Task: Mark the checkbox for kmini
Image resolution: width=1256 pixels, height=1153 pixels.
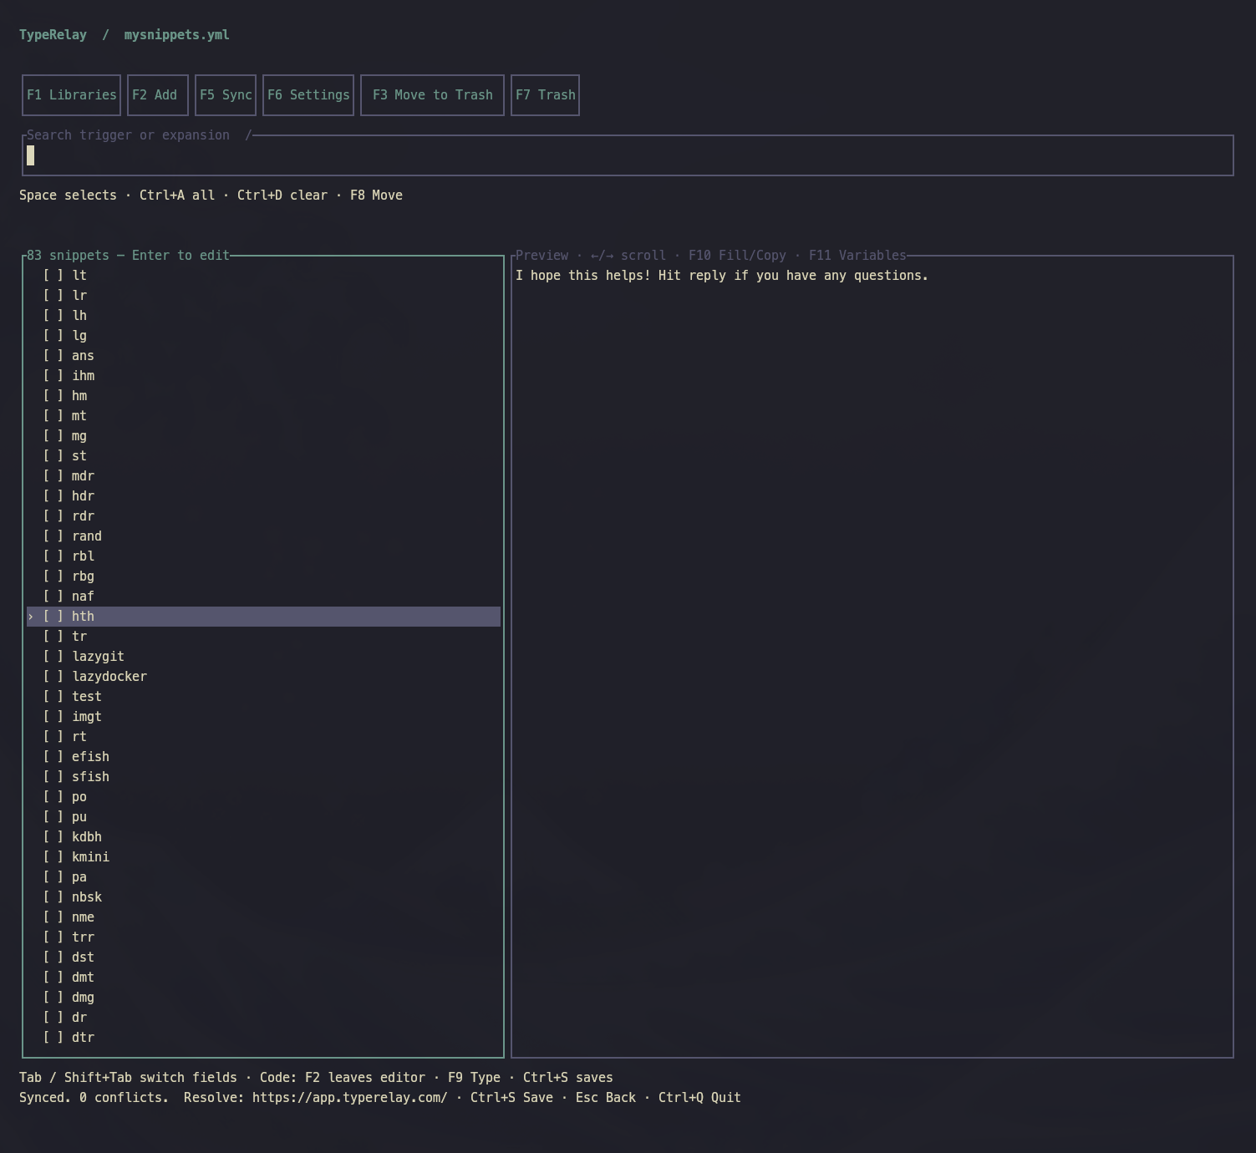Action: 53,857
